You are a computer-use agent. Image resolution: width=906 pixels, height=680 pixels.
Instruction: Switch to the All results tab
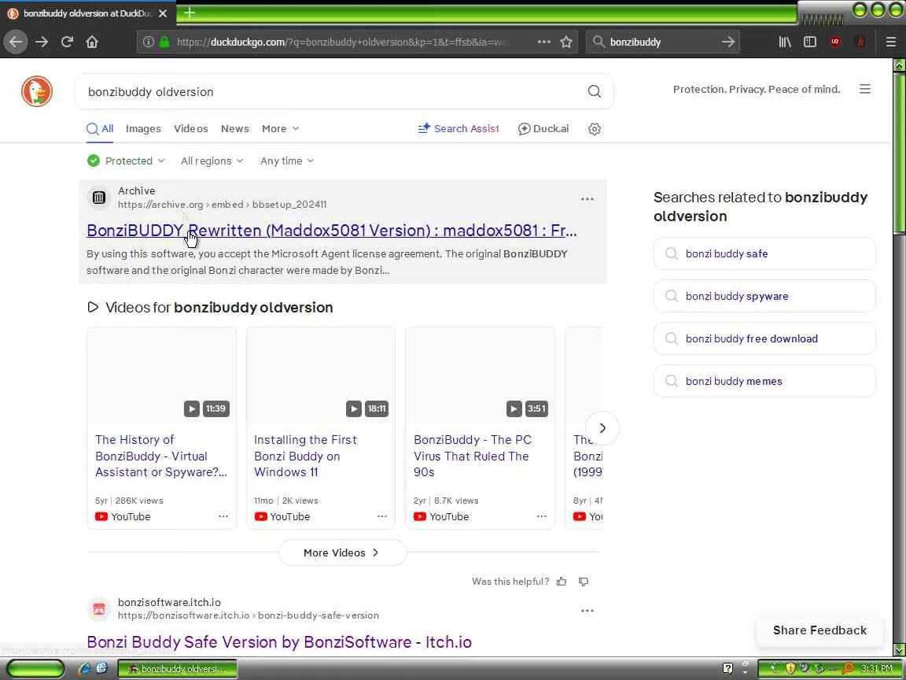pyautogui.click(x=100, y=128)
